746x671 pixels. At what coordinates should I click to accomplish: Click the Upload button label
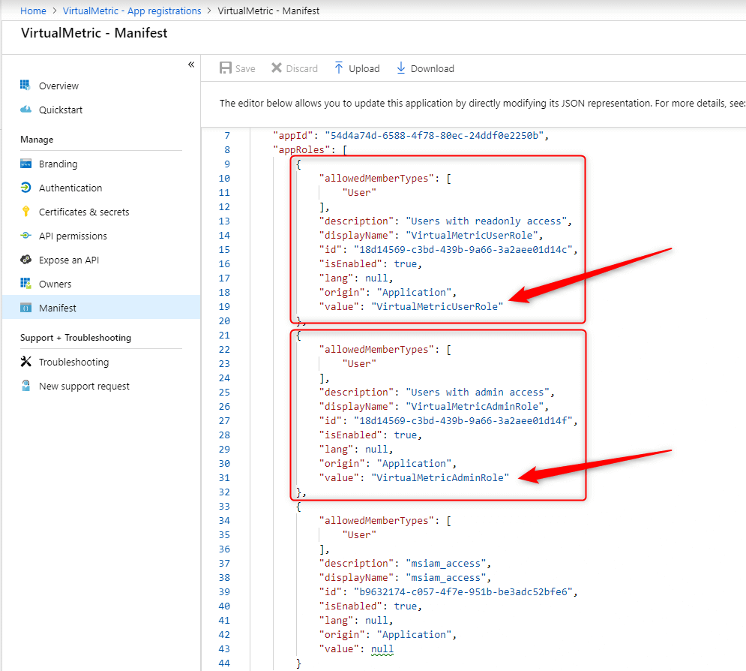click(364, 68)
